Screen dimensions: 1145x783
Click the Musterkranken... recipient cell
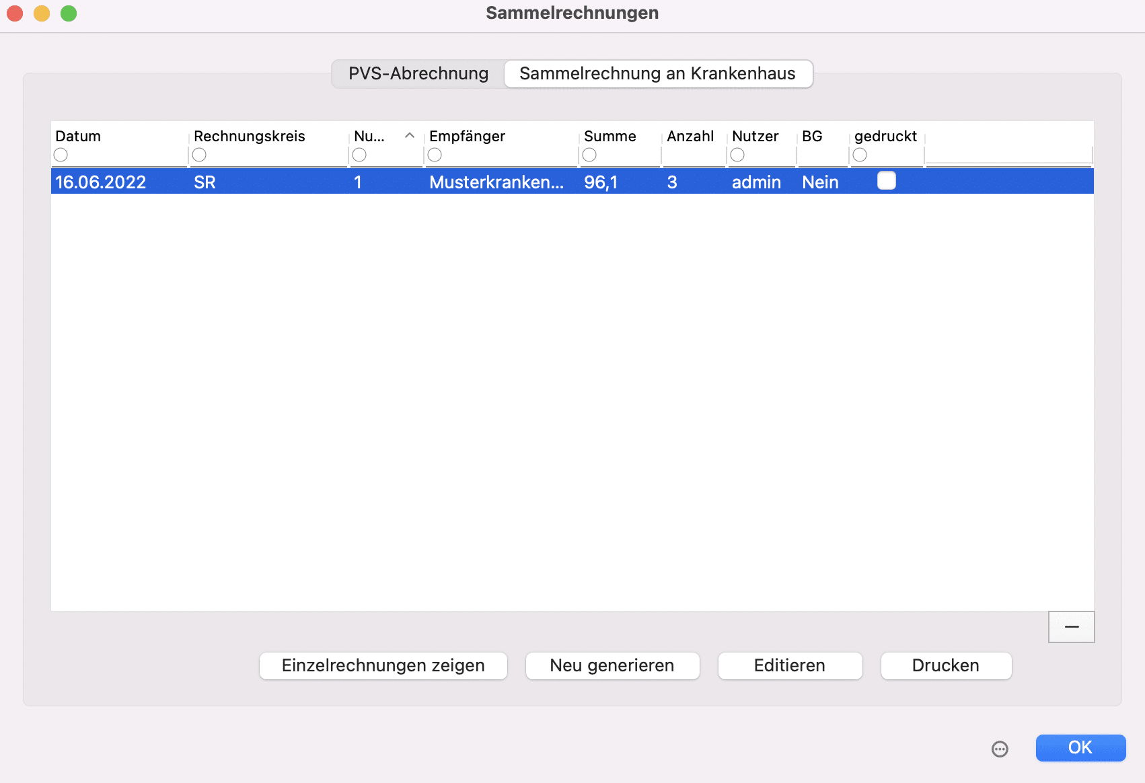[x=496, y=182]
